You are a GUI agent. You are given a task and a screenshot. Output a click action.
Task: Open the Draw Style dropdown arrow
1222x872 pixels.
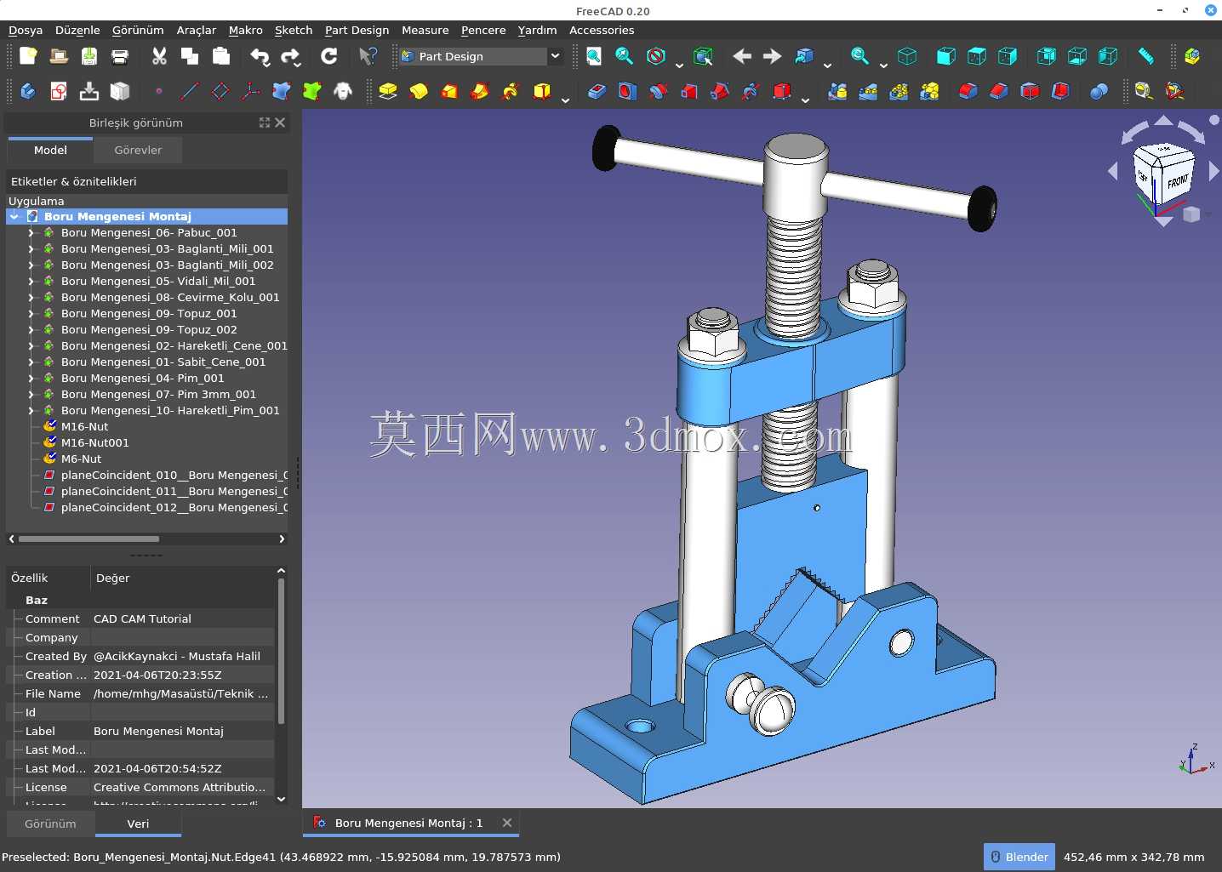(x=679, y=65)
